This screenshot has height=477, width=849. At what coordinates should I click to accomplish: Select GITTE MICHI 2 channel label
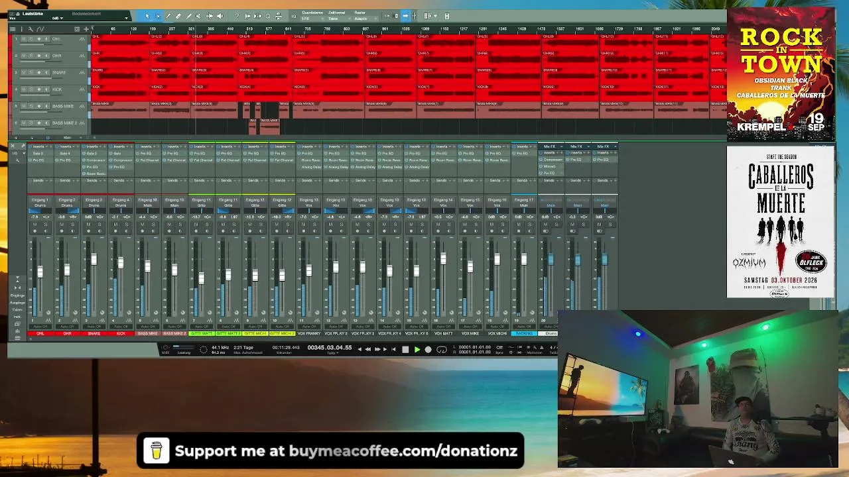pos(282,333)
